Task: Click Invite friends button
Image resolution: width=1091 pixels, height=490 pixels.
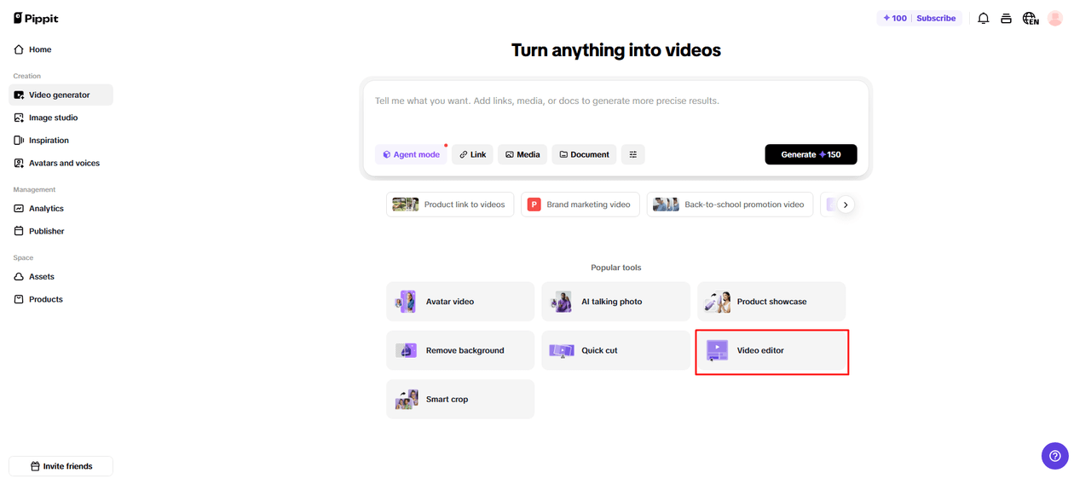Action: coord(61,466)
